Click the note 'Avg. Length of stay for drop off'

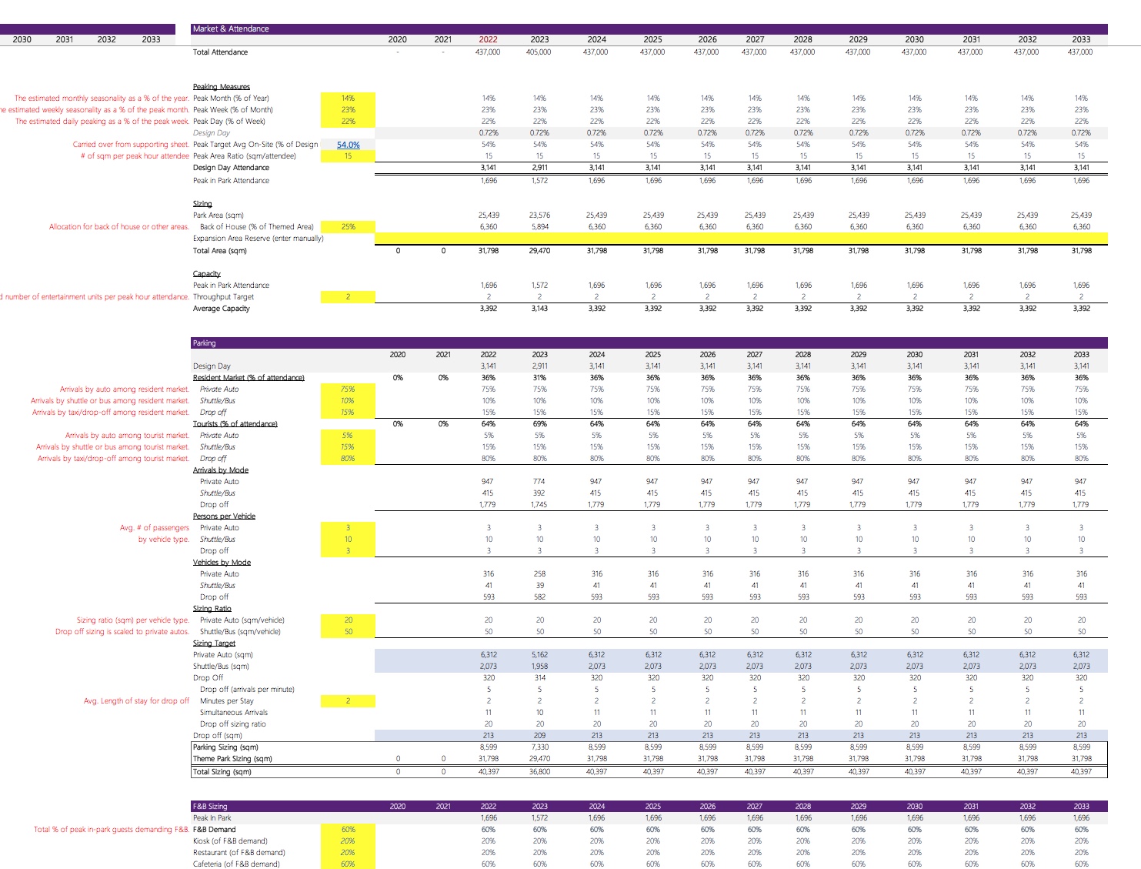136,701
